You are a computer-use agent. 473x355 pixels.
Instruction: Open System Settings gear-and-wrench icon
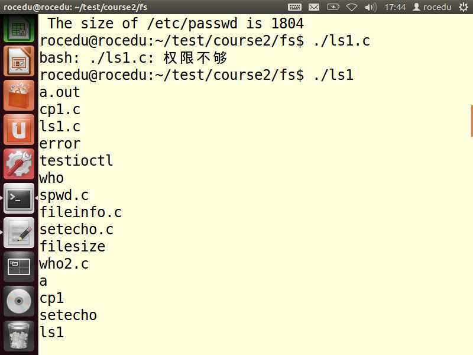point(19,164)
